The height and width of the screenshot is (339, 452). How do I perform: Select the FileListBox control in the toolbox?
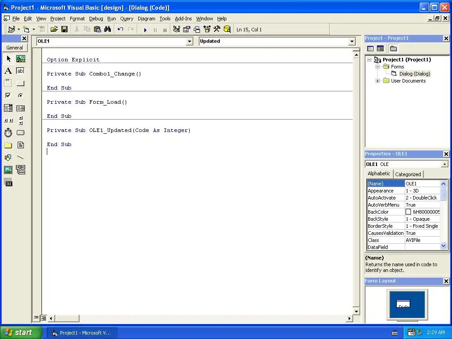[x=20, y=145]
